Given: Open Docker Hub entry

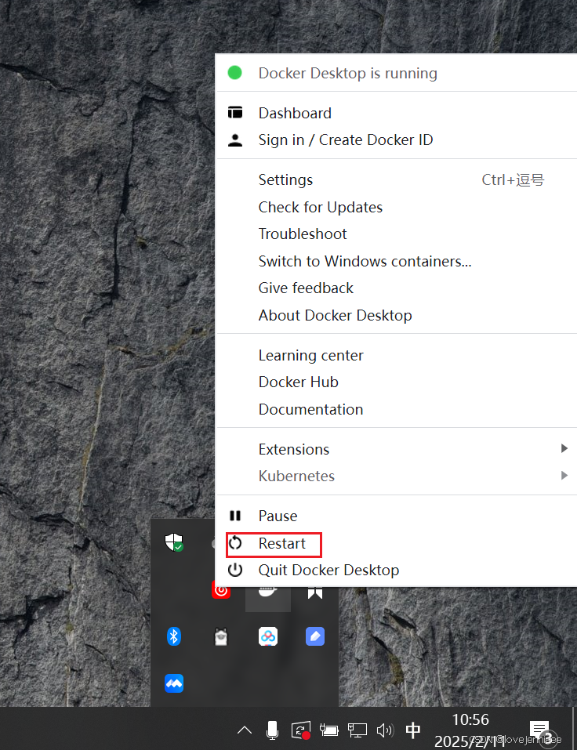Looking at the screenshot, I should pyautogui.click(x=396, y=382).
